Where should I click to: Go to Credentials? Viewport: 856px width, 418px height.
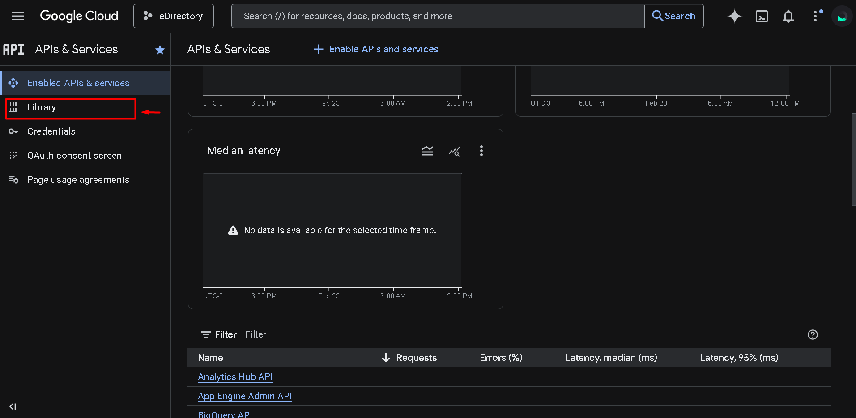click(x=85, y=131)
